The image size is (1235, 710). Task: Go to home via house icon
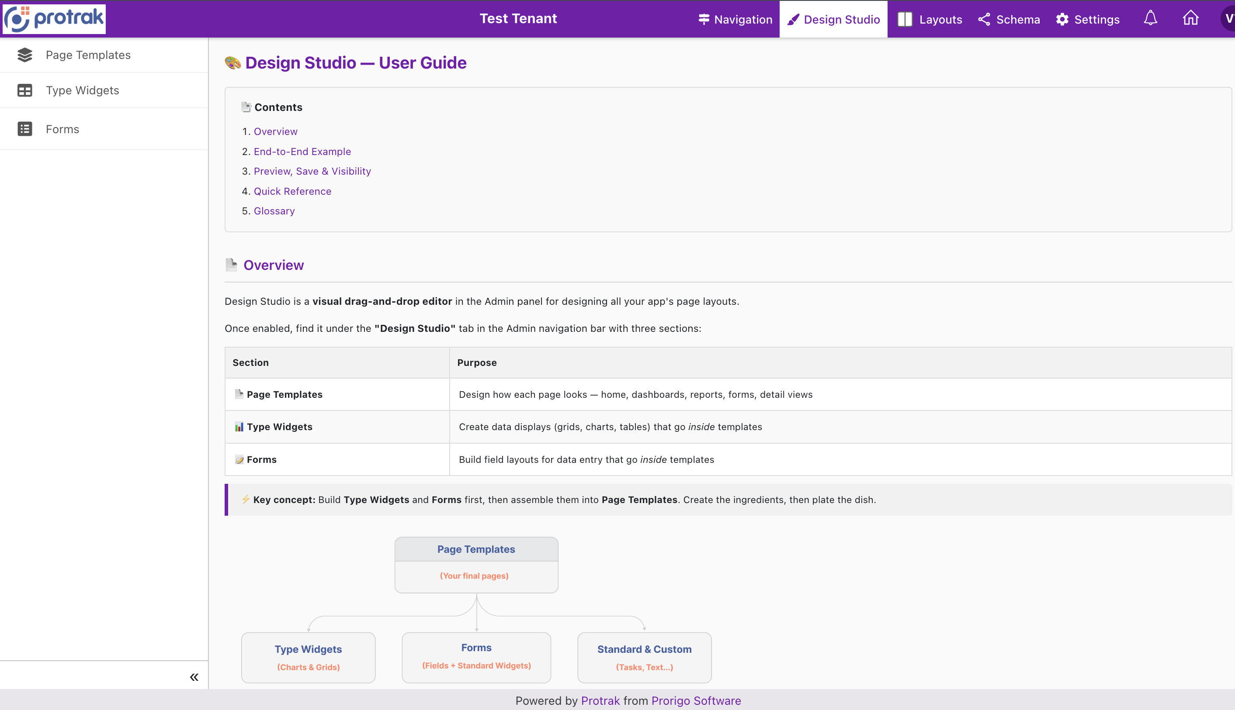(1190, 18)
